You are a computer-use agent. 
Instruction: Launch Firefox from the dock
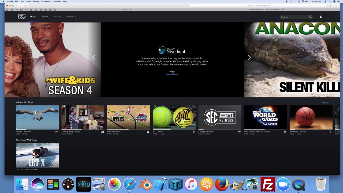pyautogui.click(x=222, y=184)
